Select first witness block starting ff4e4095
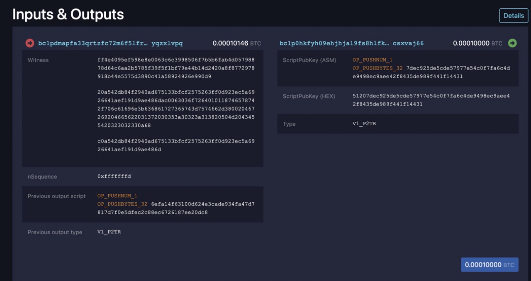This screenshot has height=281, width=531. point(176,68)
